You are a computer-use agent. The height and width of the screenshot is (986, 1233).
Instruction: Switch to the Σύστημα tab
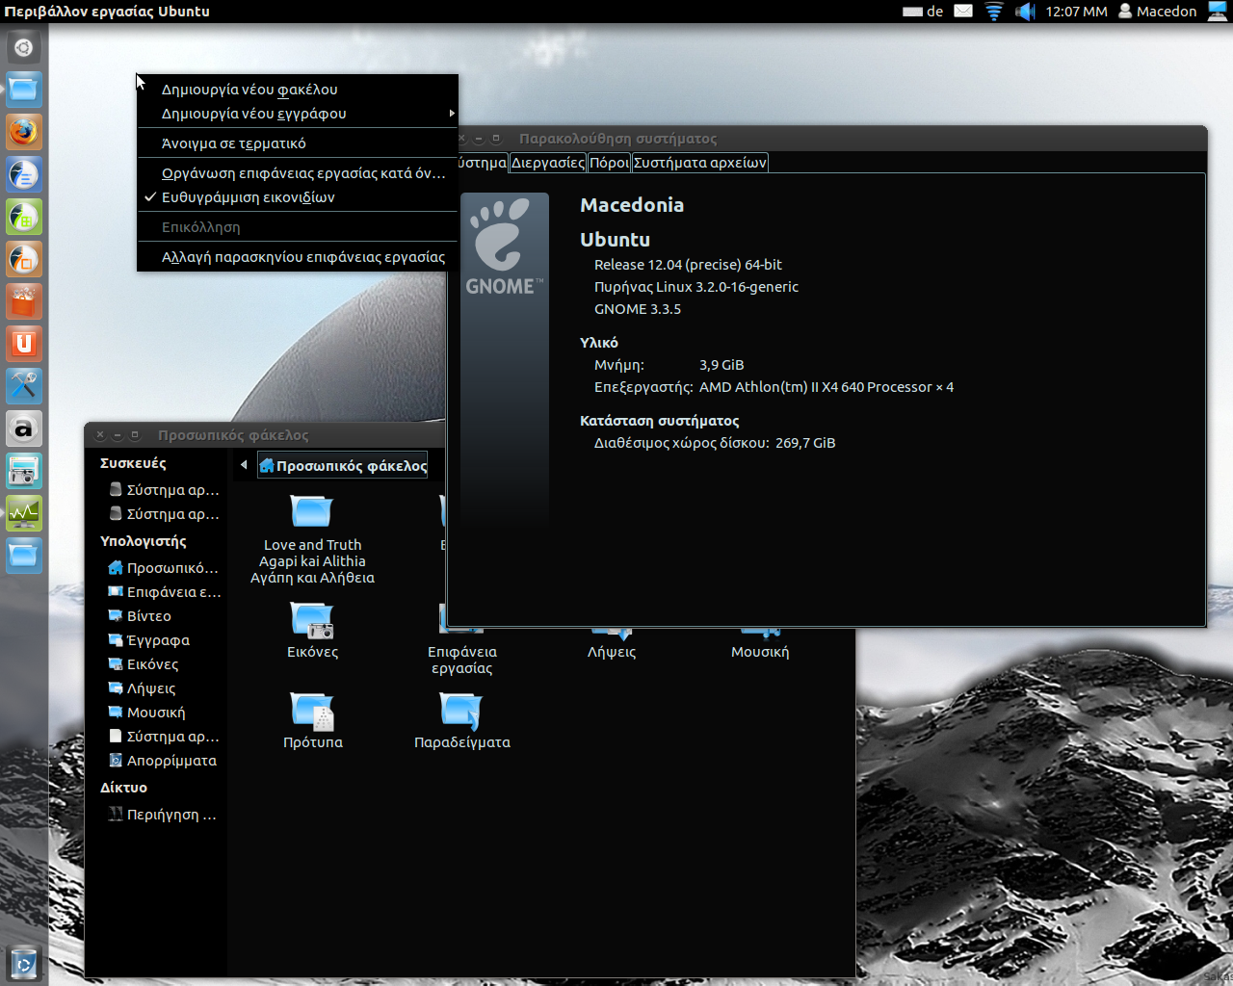481,163
